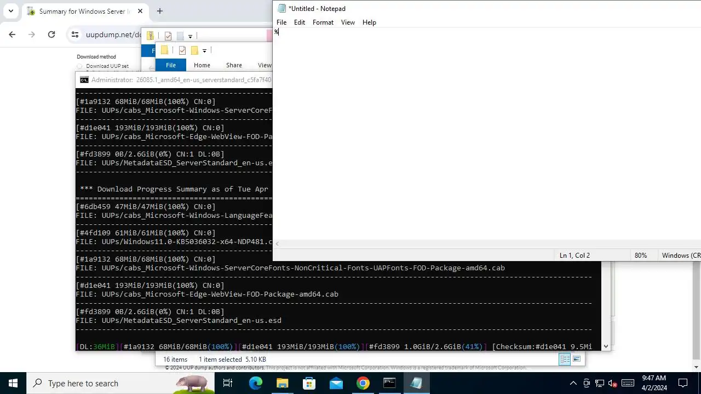701x394 pixels.
Task: Click New folder icon in front Explorer toolbar
Action: (194, 50)
